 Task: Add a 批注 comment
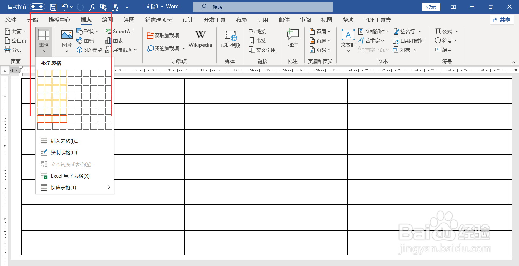coord(293,38)
